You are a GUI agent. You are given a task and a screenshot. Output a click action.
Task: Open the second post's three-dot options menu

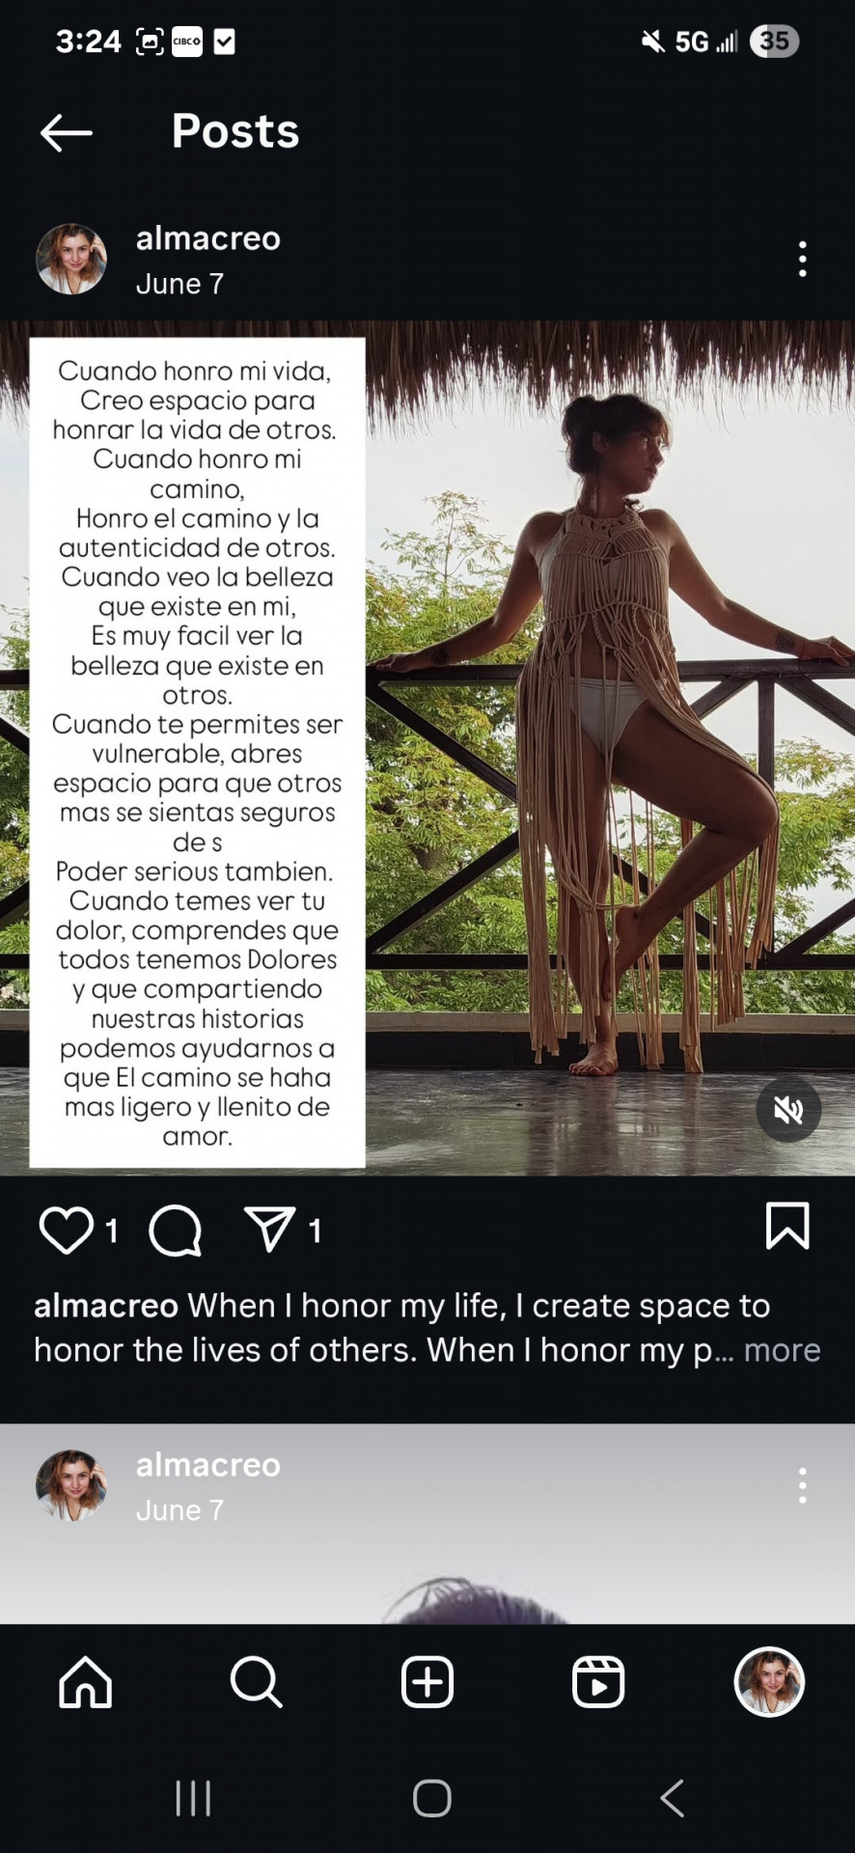tap(802, 1485)
